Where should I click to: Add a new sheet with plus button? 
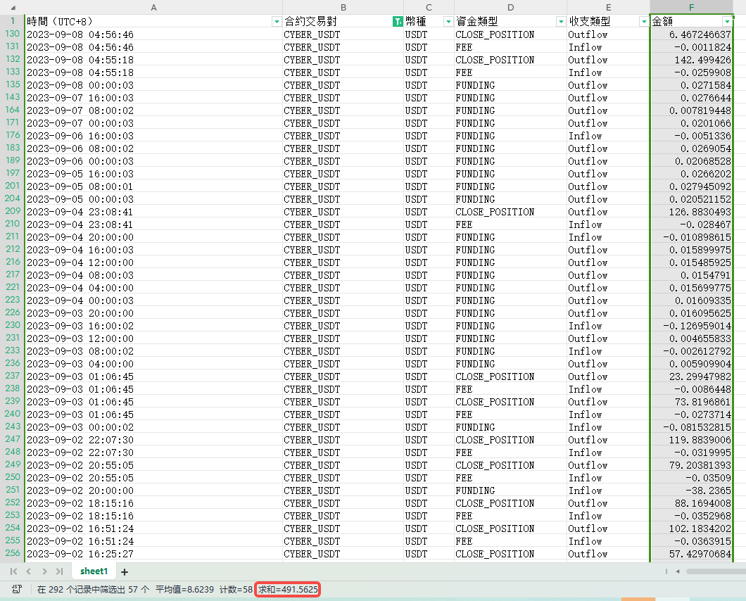pos(125,571)
